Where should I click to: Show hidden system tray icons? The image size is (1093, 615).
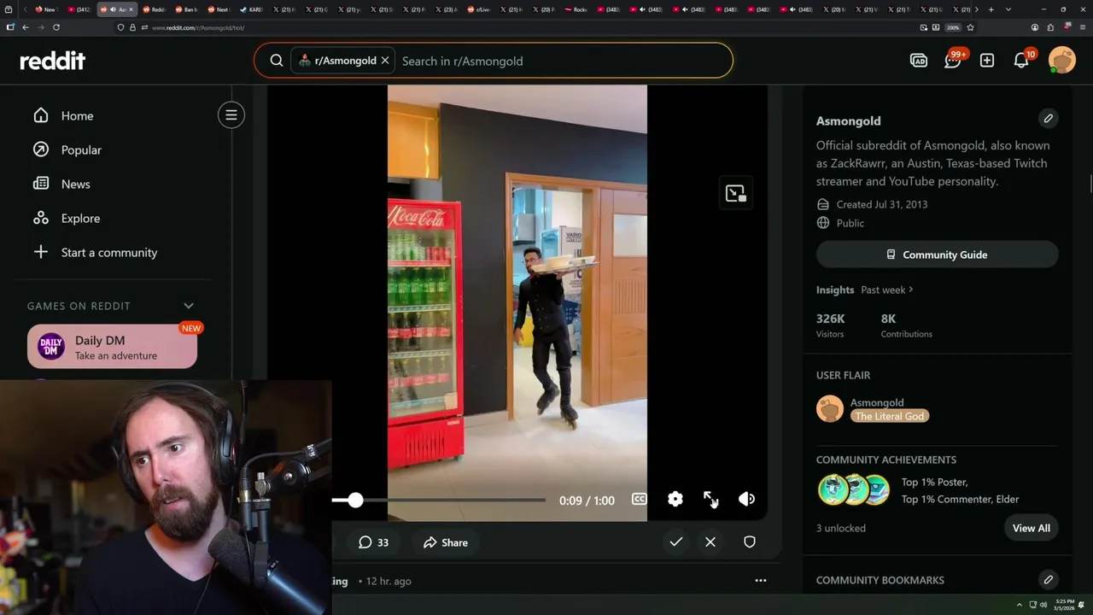[1019, 605]
